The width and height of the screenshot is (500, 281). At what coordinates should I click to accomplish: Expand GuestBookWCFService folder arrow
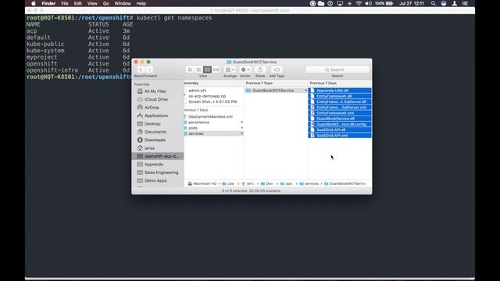click(305, 91)
